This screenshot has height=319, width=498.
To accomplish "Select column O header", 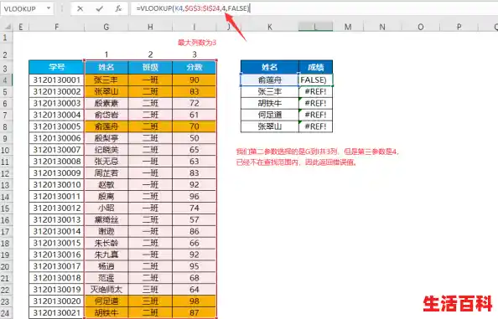I will point(421,27).
